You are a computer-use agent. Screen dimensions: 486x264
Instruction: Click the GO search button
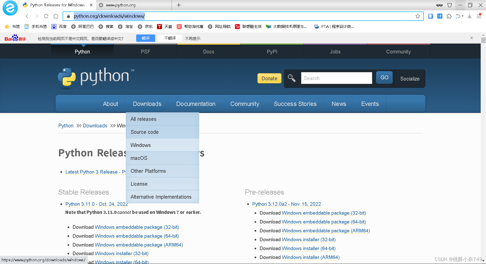click(384, 78)
